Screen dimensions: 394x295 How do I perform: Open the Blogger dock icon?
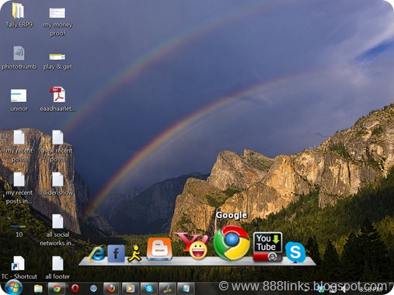click(x=159, y=249)
